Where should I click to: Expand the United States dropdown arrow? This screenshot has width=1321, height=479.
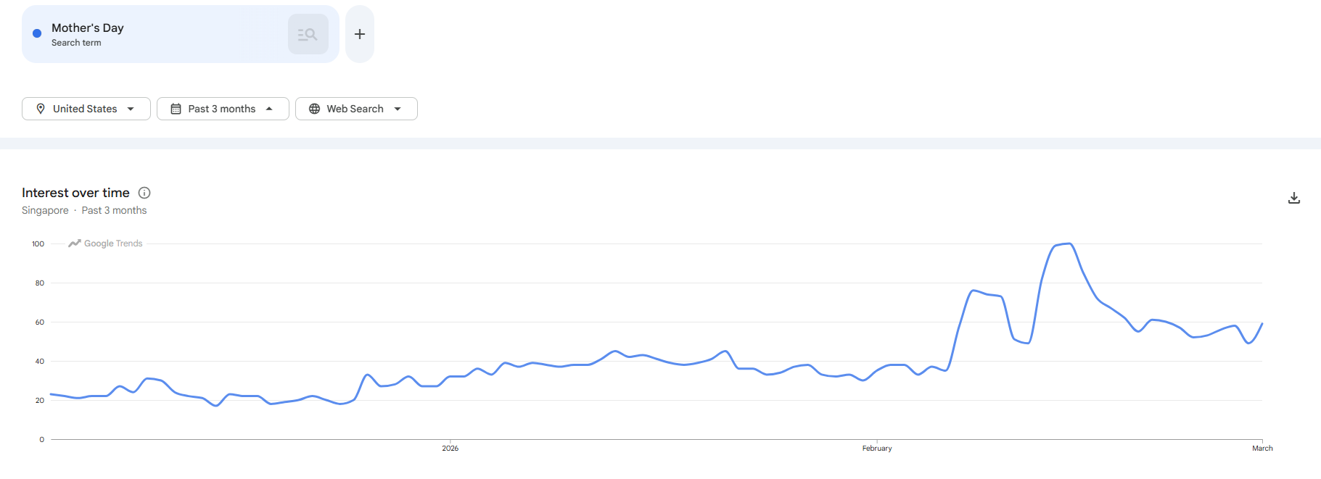pyautogui.click(x=131, y=109)
